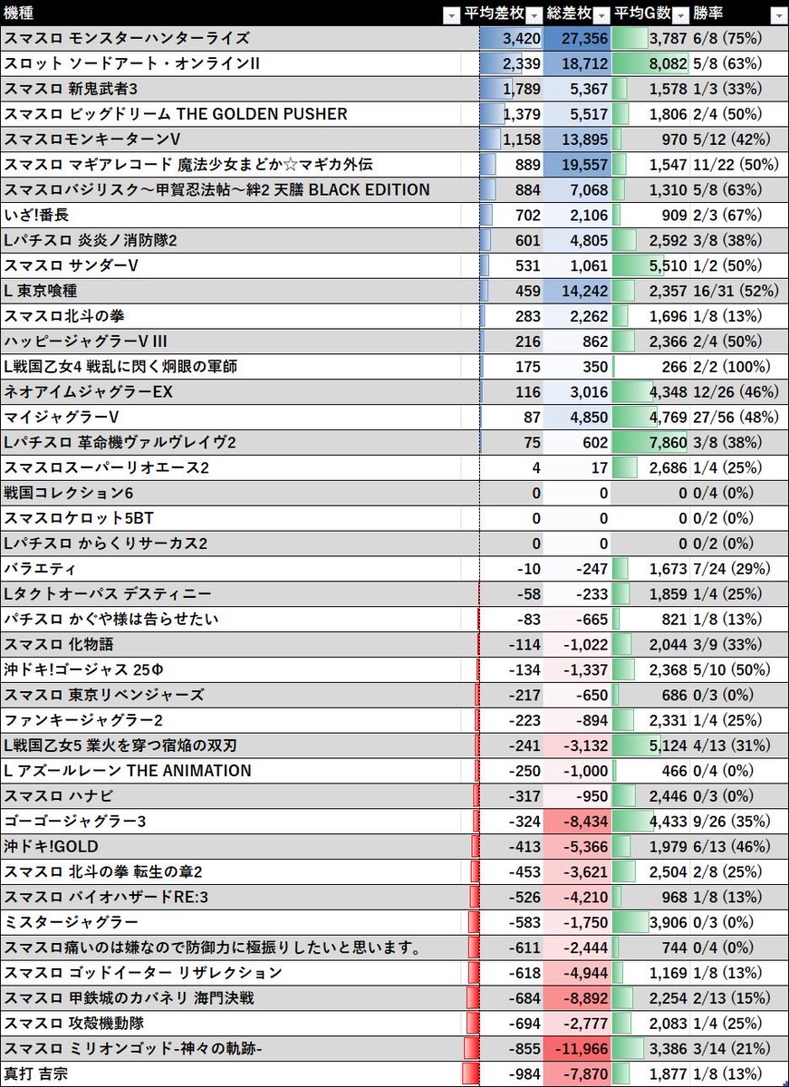
Task: Click L戦国乙女5 業火を穿つ宿焔の双刃 cell
Action: 231,746
